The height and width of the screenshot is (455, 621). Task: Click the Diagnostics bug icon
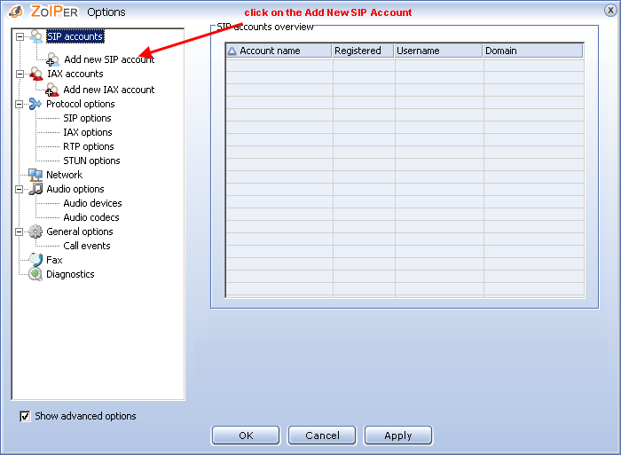pyautogui.click(x=35, y=274)
